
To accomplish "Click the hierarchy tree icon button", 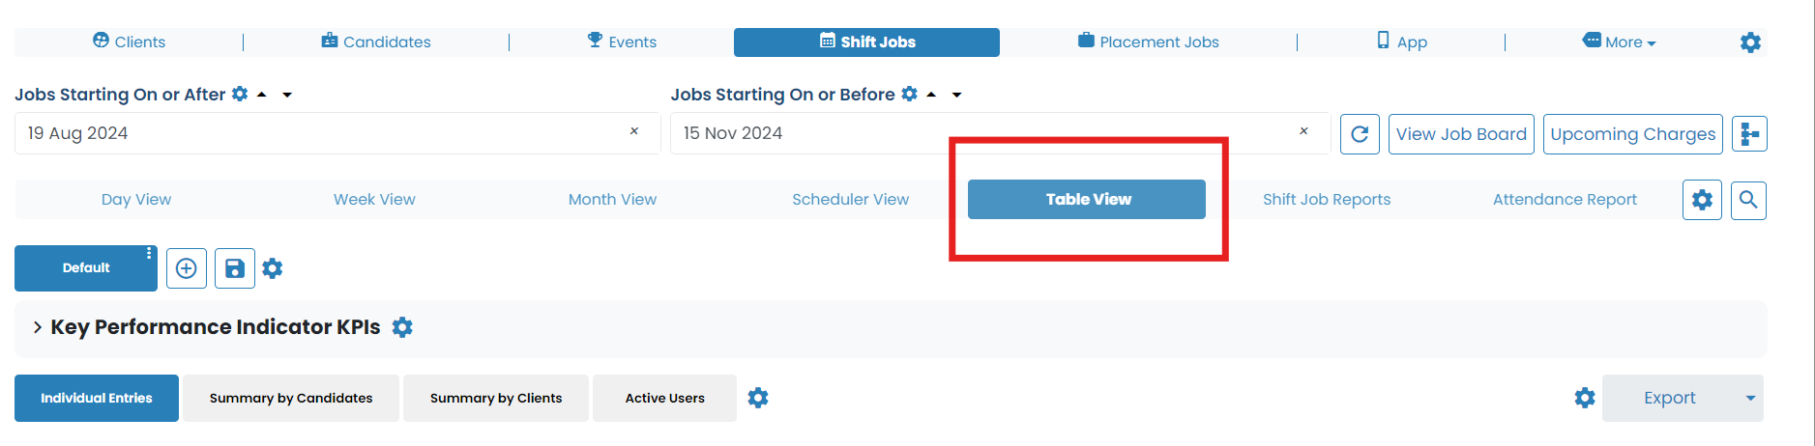I will [1749, 134].
